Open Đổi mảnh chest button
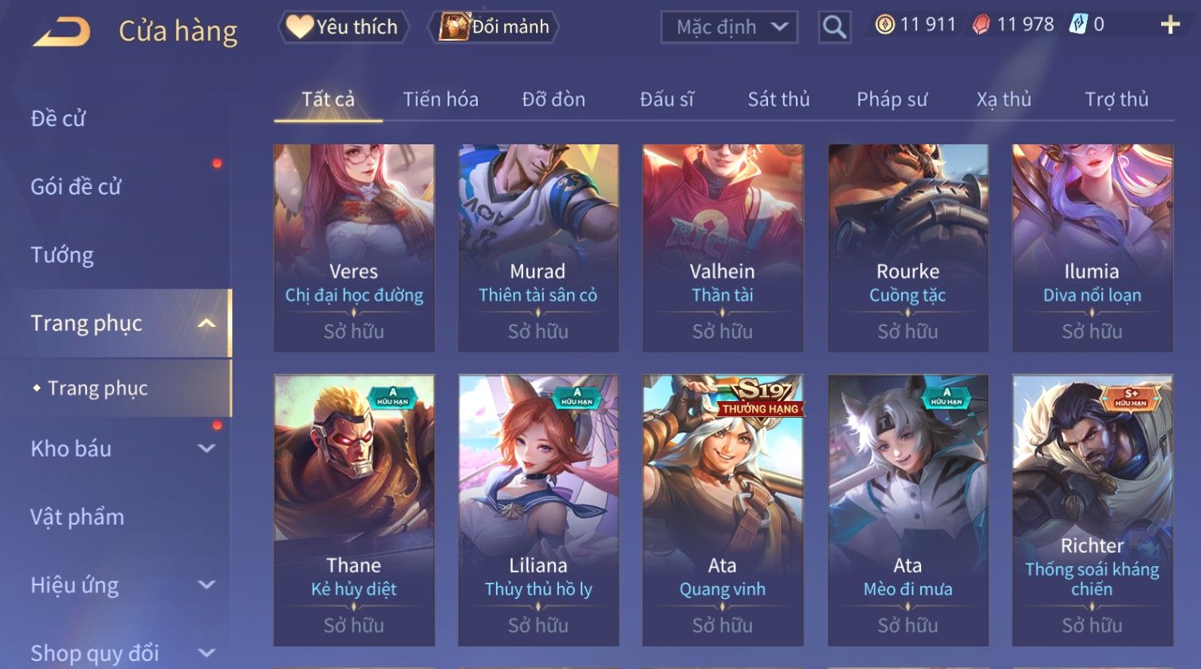Screen dimensions: 1201x669 point(494,27)
